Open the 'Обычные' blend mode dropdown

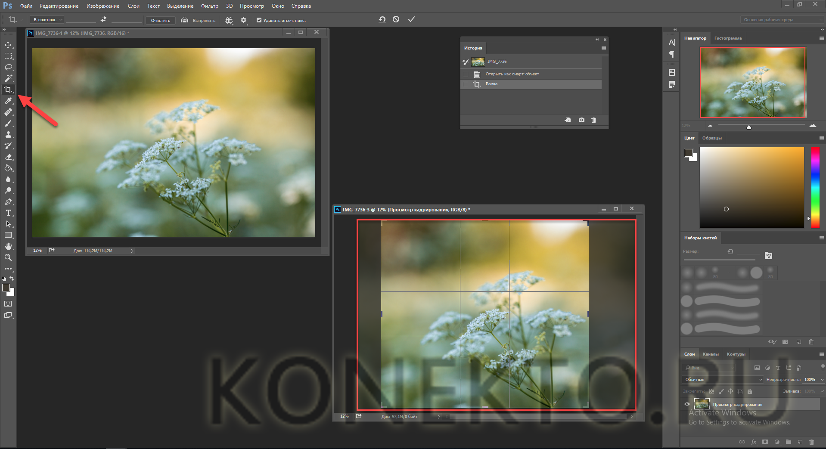point(723,380)
